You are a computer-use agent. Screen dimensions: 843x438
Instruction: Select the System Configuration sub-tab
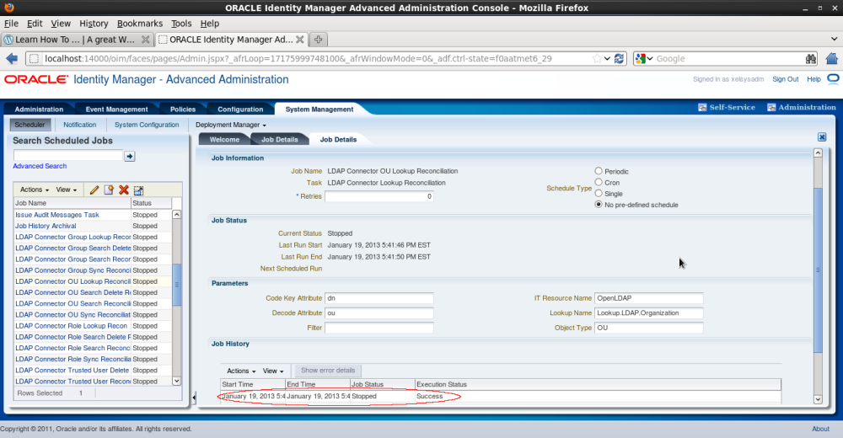coord(147,125)
